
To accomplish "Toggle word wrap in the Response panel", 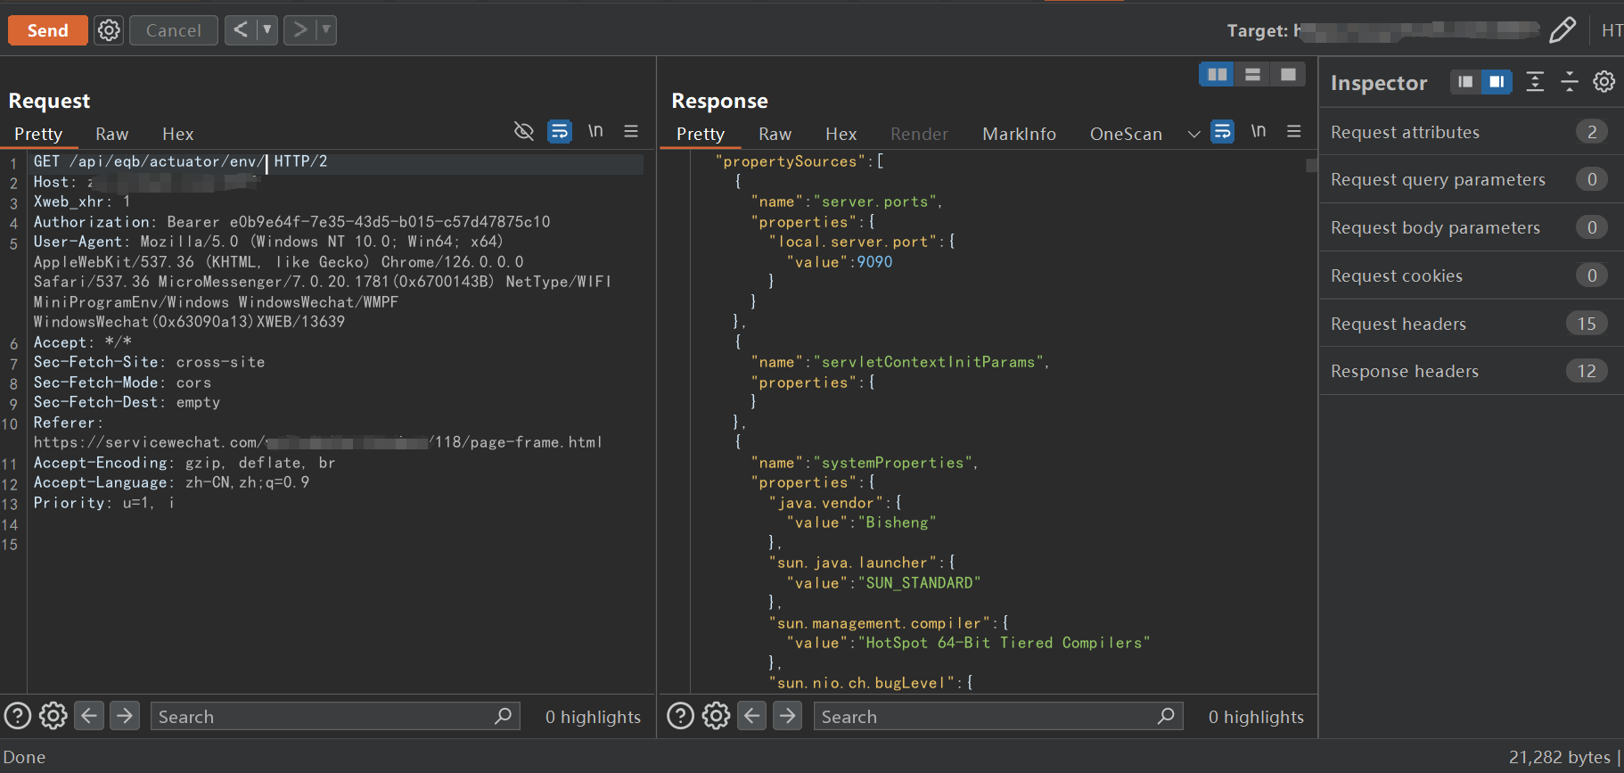I will point(1223,132).
